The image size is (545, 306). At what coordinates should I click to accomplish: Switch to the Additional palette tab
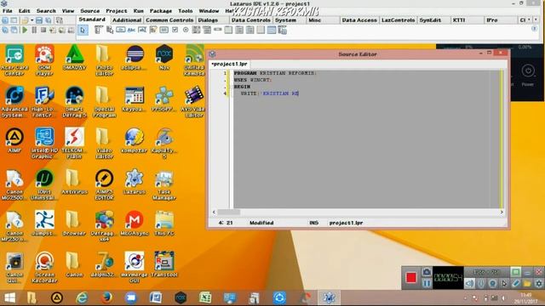coord(127,20)
